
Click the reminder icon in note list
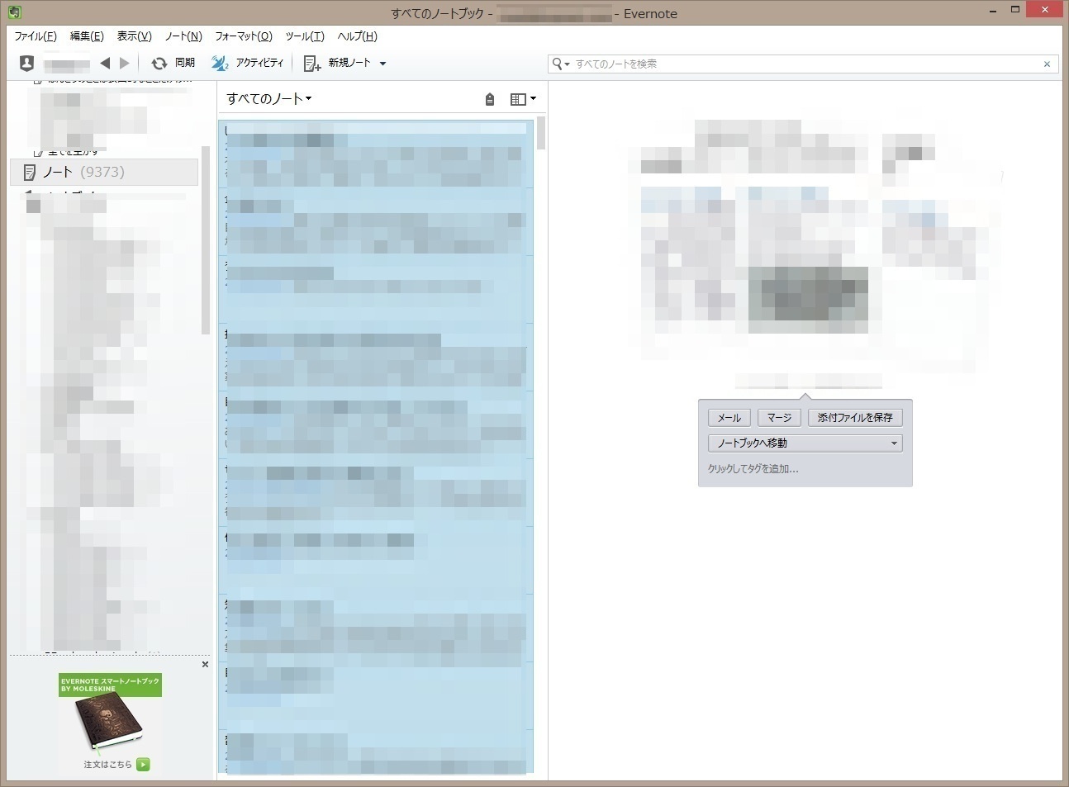pyautogui.click(x=490, y=99)
